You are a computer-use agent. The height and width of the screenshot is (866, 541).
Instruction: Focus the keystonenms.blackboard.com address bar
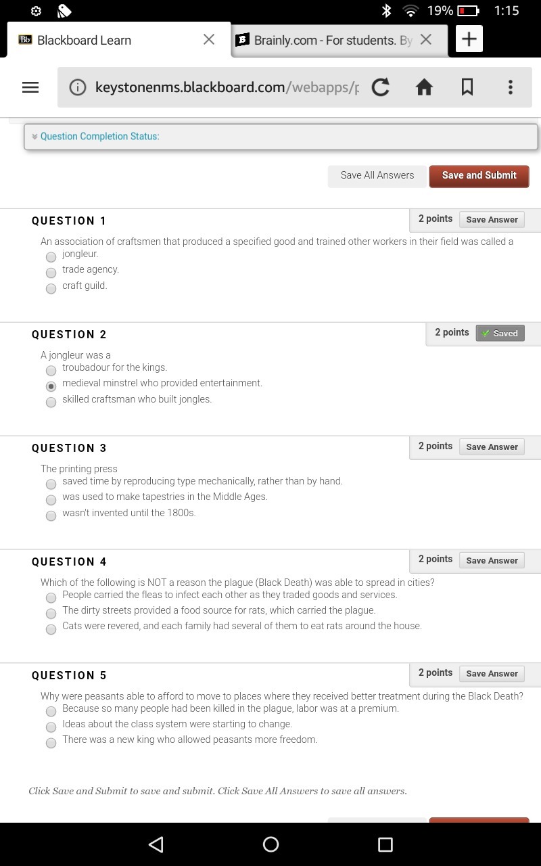pyautogui.click(x=227, y=87)
